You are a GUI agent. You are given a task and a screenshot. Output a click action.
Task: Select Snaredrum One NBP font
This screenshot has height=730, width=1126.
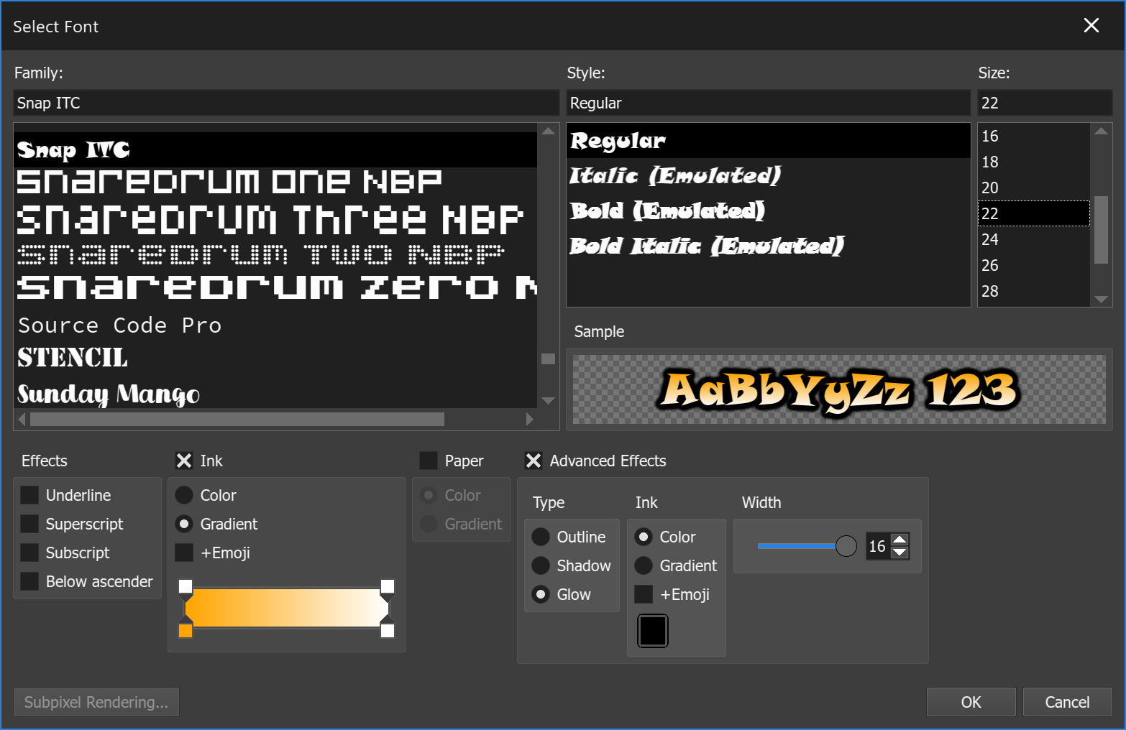coord(275,182)
